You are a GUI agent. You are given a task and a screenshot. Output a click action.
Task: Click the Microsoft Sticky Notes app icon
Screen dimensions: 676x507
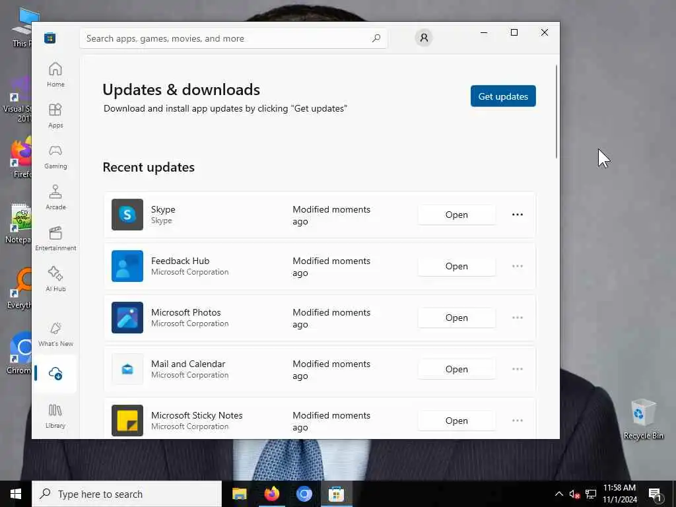[x=127, y=421]
